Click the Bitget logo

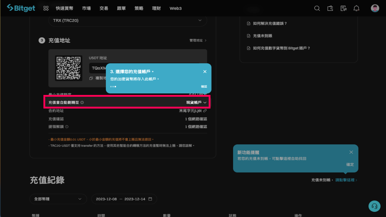point(21,8)
